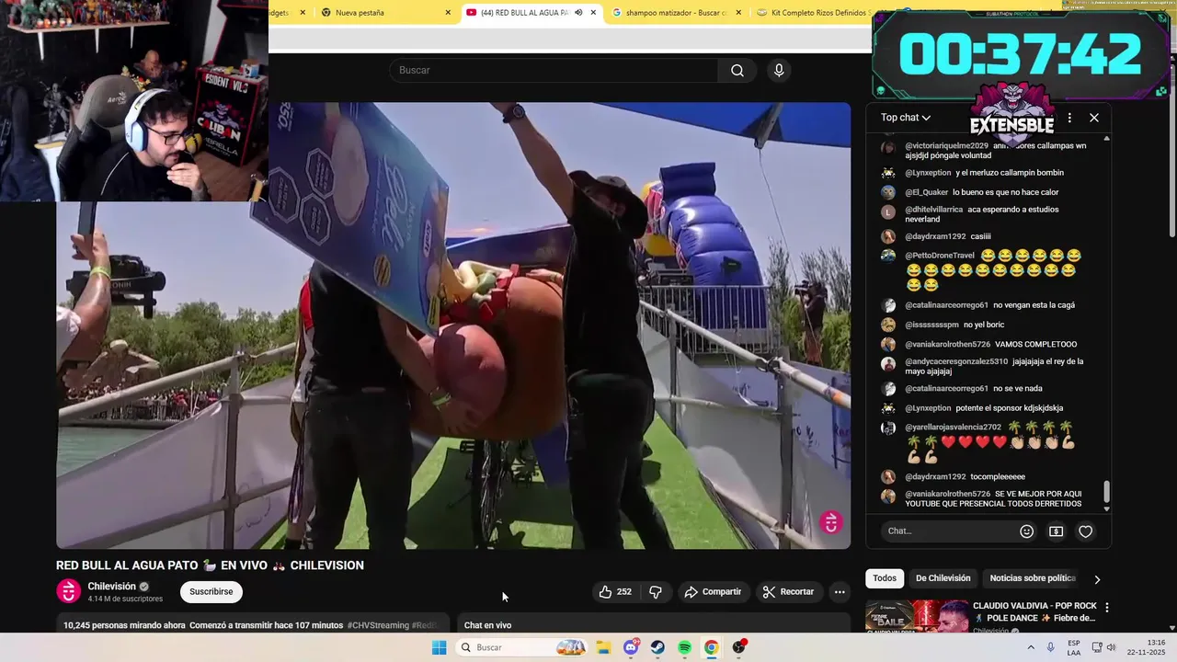Open Discord from taskbar
Viewport: 1177px width, 662px height.
(x=631, y=647)
